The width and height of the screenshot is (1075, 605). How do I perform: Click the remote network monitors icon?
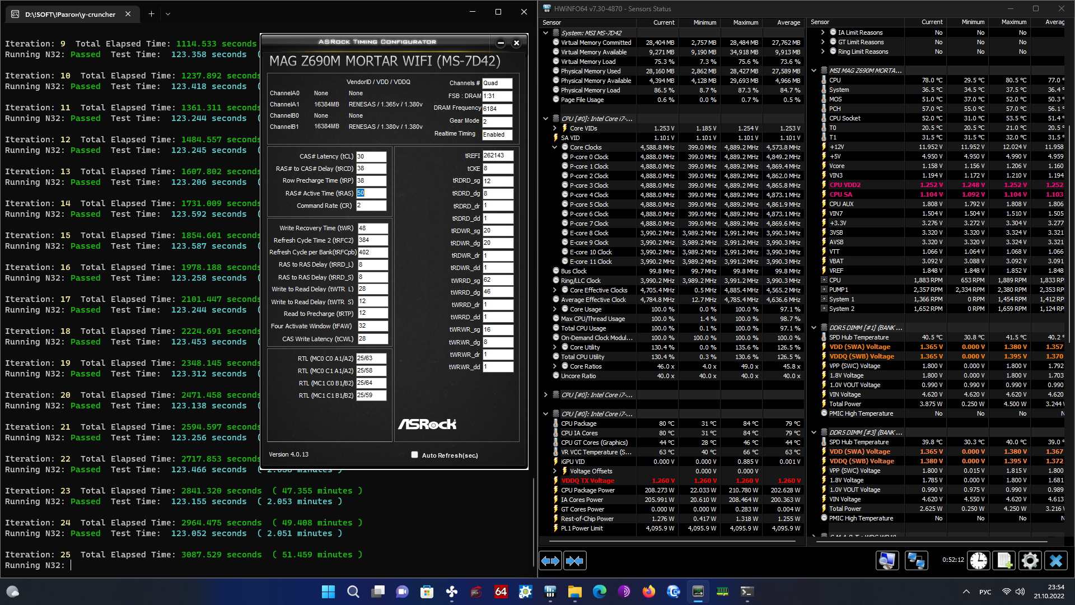pyautogui.click(x=916, y=561)
